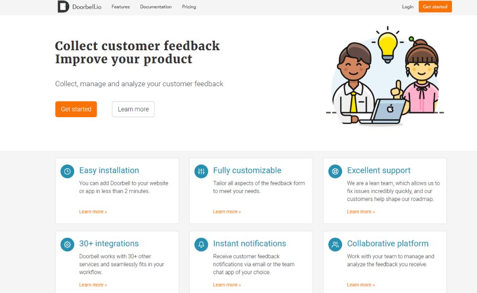This screenshot has width=477, height=293.
Task: Follow Learn more under Easy installation
Action: [93, 212]
